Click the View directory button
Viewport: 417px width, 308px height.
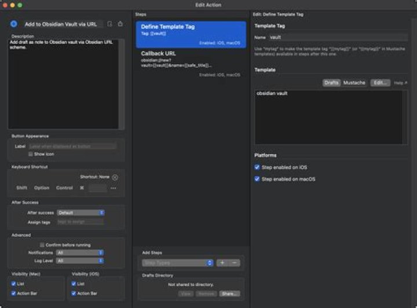coord(186,294)
